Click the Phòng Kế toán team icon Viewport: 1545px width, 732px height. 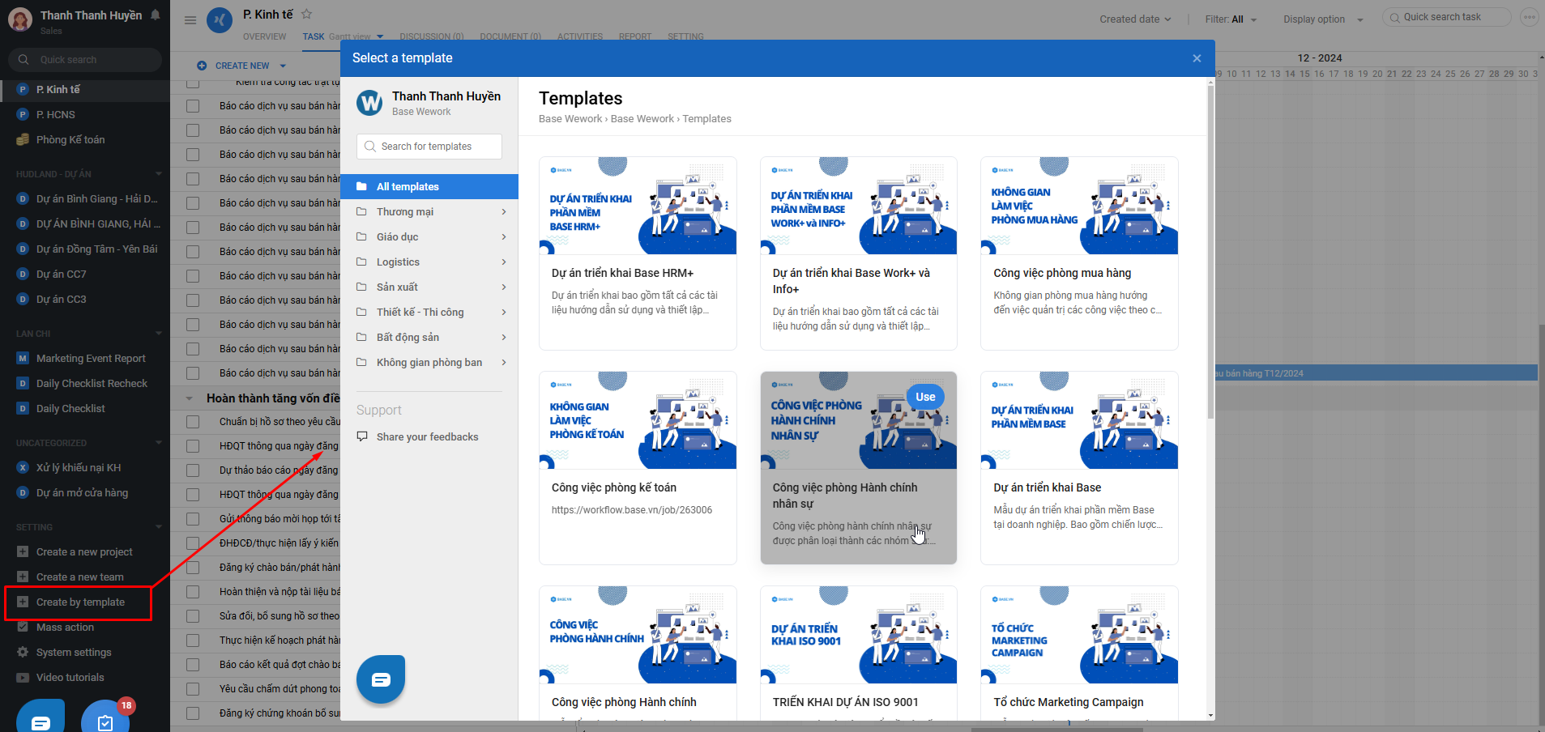point(23,139)
